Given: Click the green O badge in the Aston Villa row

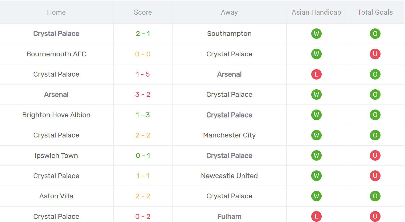Looking at the screenshot, I should pyautogui.click(x=375, y=196).
